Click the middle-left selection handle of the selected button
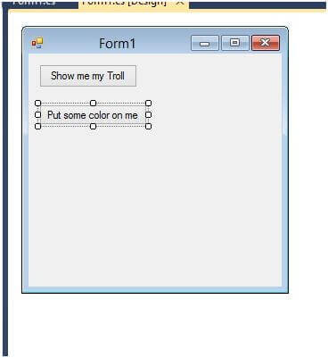The image size is (328, 358). click(x=37, y=114)
